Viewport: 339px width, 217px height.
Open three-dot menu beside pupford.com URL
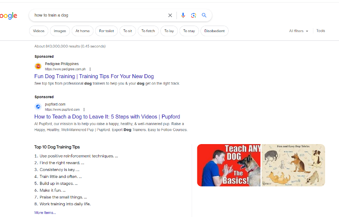tap(84, 109)
